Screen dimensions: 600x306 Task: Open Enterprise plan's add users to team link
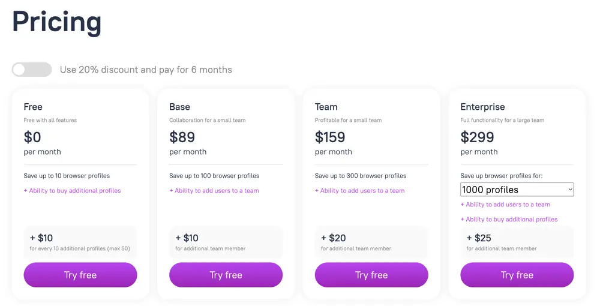point(505,205)
